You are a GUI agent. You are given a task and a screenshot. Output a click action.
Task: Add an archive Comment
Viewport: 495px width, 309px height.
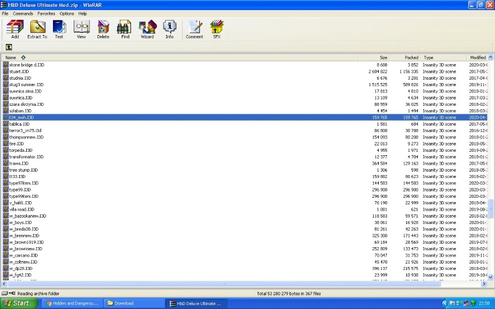coord(195,29)
